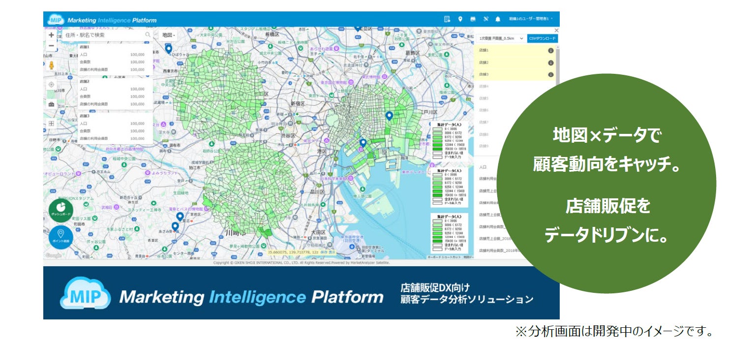Open the user account menu dropdown
This screenshot has height=346, width=755.
[x=531, y=19]
